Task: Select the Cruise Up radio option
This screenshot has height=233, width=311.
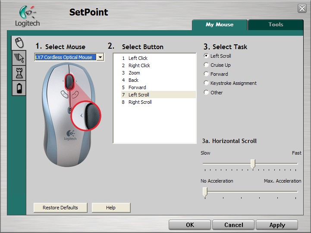Action: pyautogui.click(x=206, y=65)
